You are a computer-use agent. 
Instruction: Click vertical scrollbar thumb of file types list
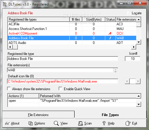139,24
